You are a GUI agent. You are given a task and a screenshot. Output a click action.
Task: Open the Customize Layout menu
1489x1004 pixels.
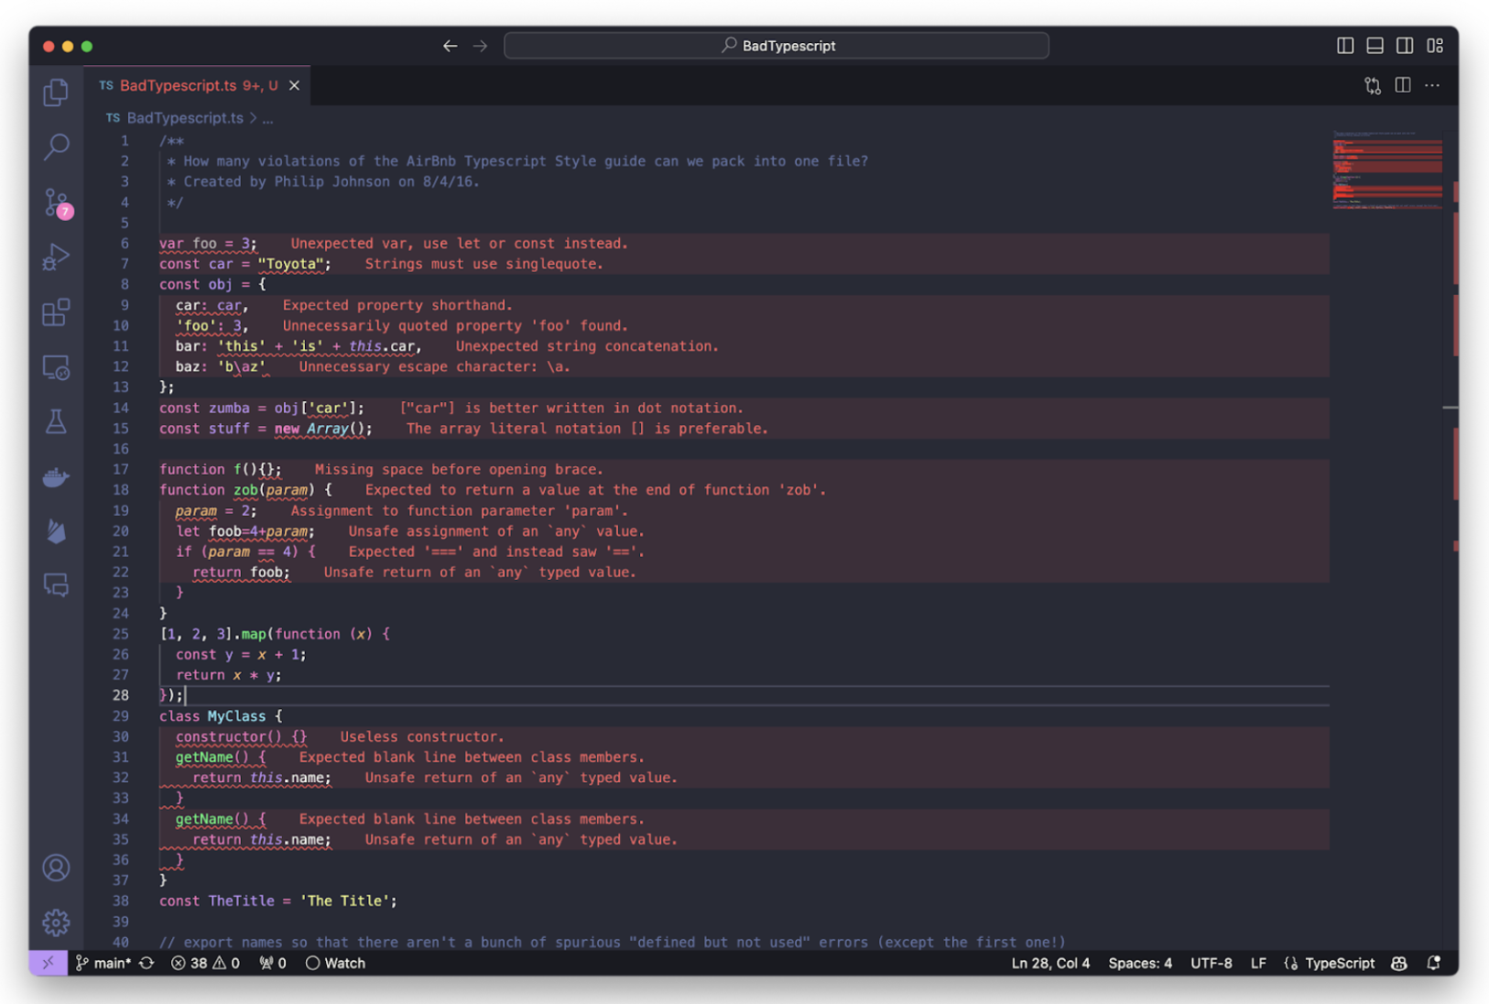[x=1435, y=46]
